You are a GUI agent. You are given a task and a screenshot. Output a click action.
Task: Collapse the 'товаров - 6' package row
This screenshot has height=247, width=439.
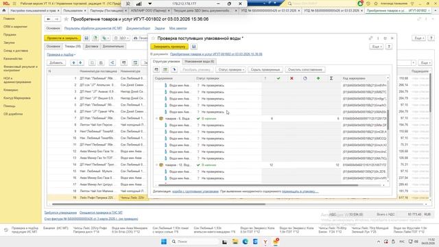156,119
